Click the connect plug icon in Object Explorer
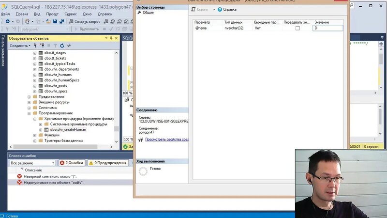The height and width of the screenshot is (218, 387). (x=35, y=46)
